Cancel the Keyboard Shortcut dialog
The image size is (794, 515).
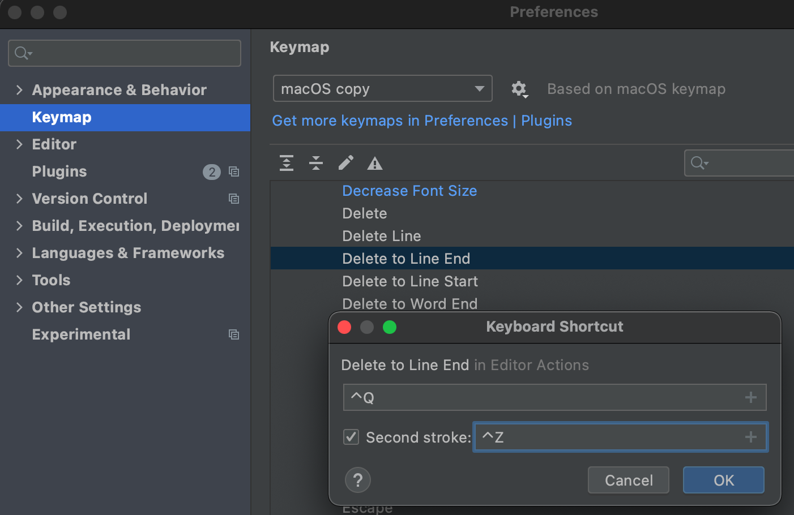(x=629, y=480)
